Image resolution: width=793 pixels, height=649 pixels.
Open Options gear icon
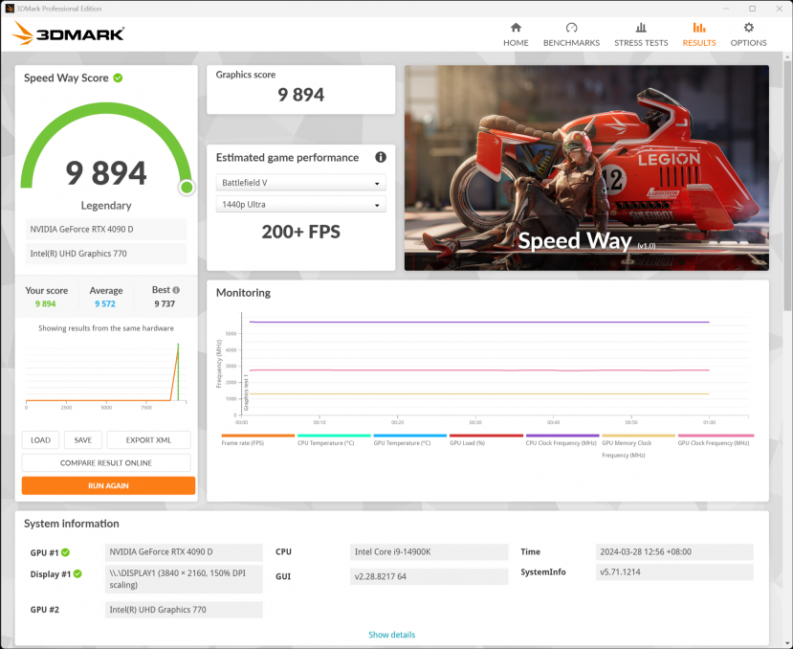pyautogui.click(x=748, y=28)
